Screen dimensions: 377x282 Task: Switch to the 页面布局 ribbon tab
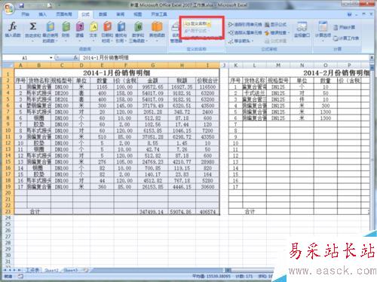64,14
